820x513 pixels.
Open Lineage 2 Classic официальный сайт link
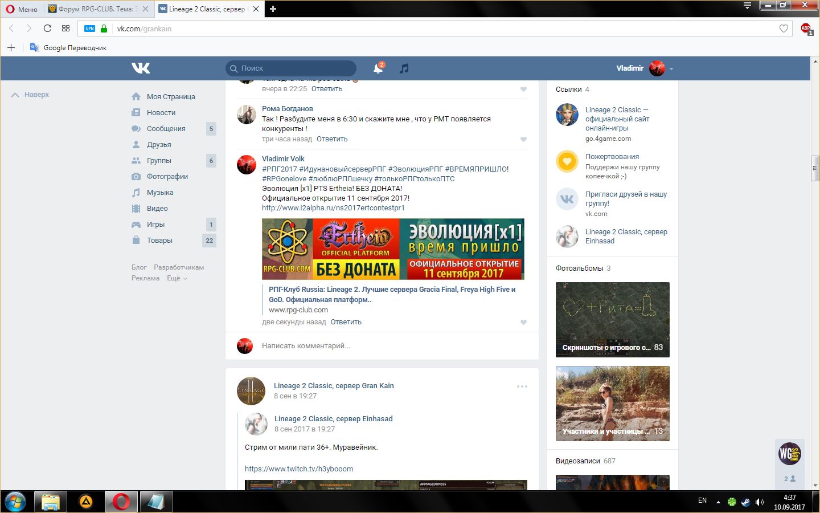tap(617, 119)
